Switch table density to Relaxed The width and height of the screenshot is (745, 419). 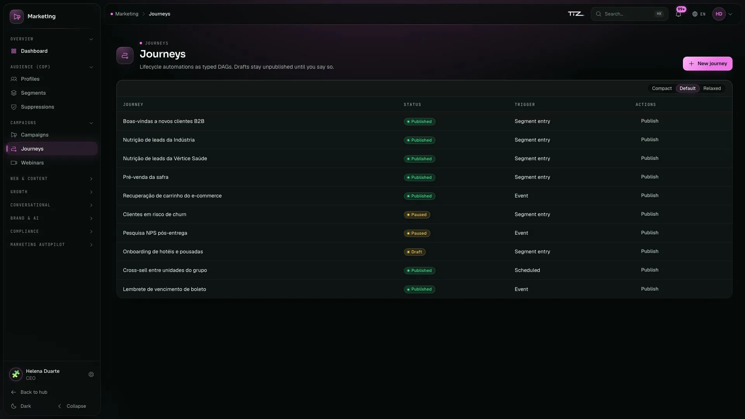[712, 88]
